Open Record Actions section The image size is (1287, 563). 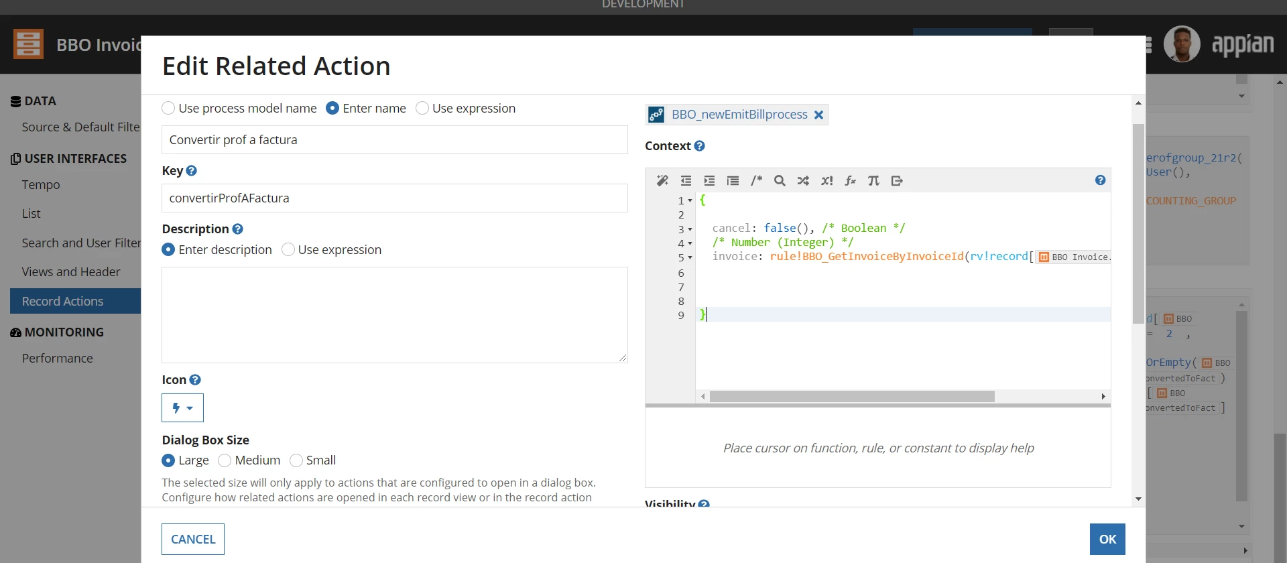(x=75, y=301)
